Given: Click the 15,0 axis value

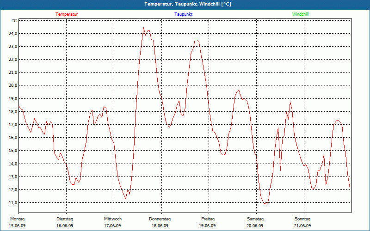Looking at the screenshot, I should click(x=12, y=151).
